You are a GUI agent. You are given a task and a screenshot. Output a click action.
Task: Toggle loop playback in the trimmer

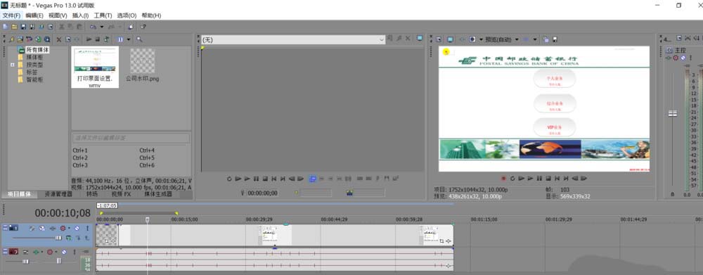[x=230, y=179]
